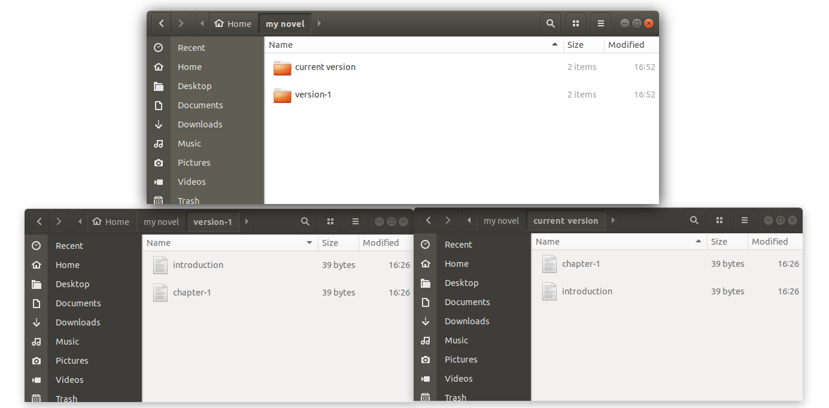Click the Home path button in the top window
This screenshot has height=408, width=829.
(x=233, y=24)
